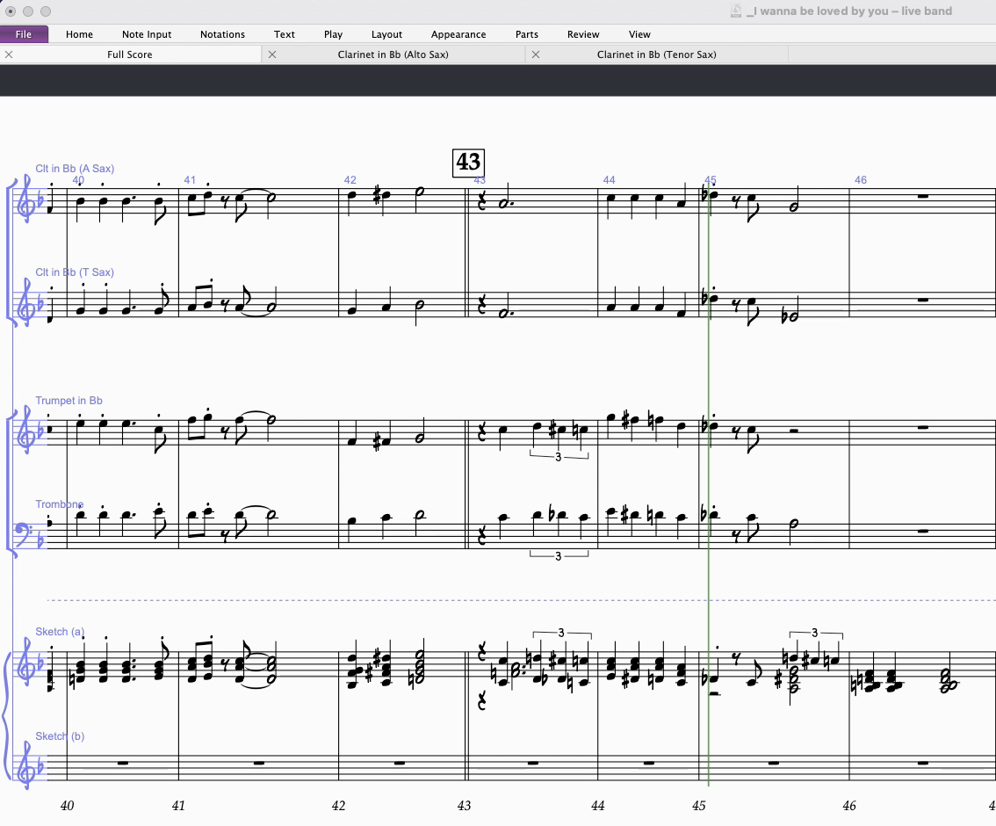Open the File tab
Viewport: 996px width, 826px height.
[24, 34]
